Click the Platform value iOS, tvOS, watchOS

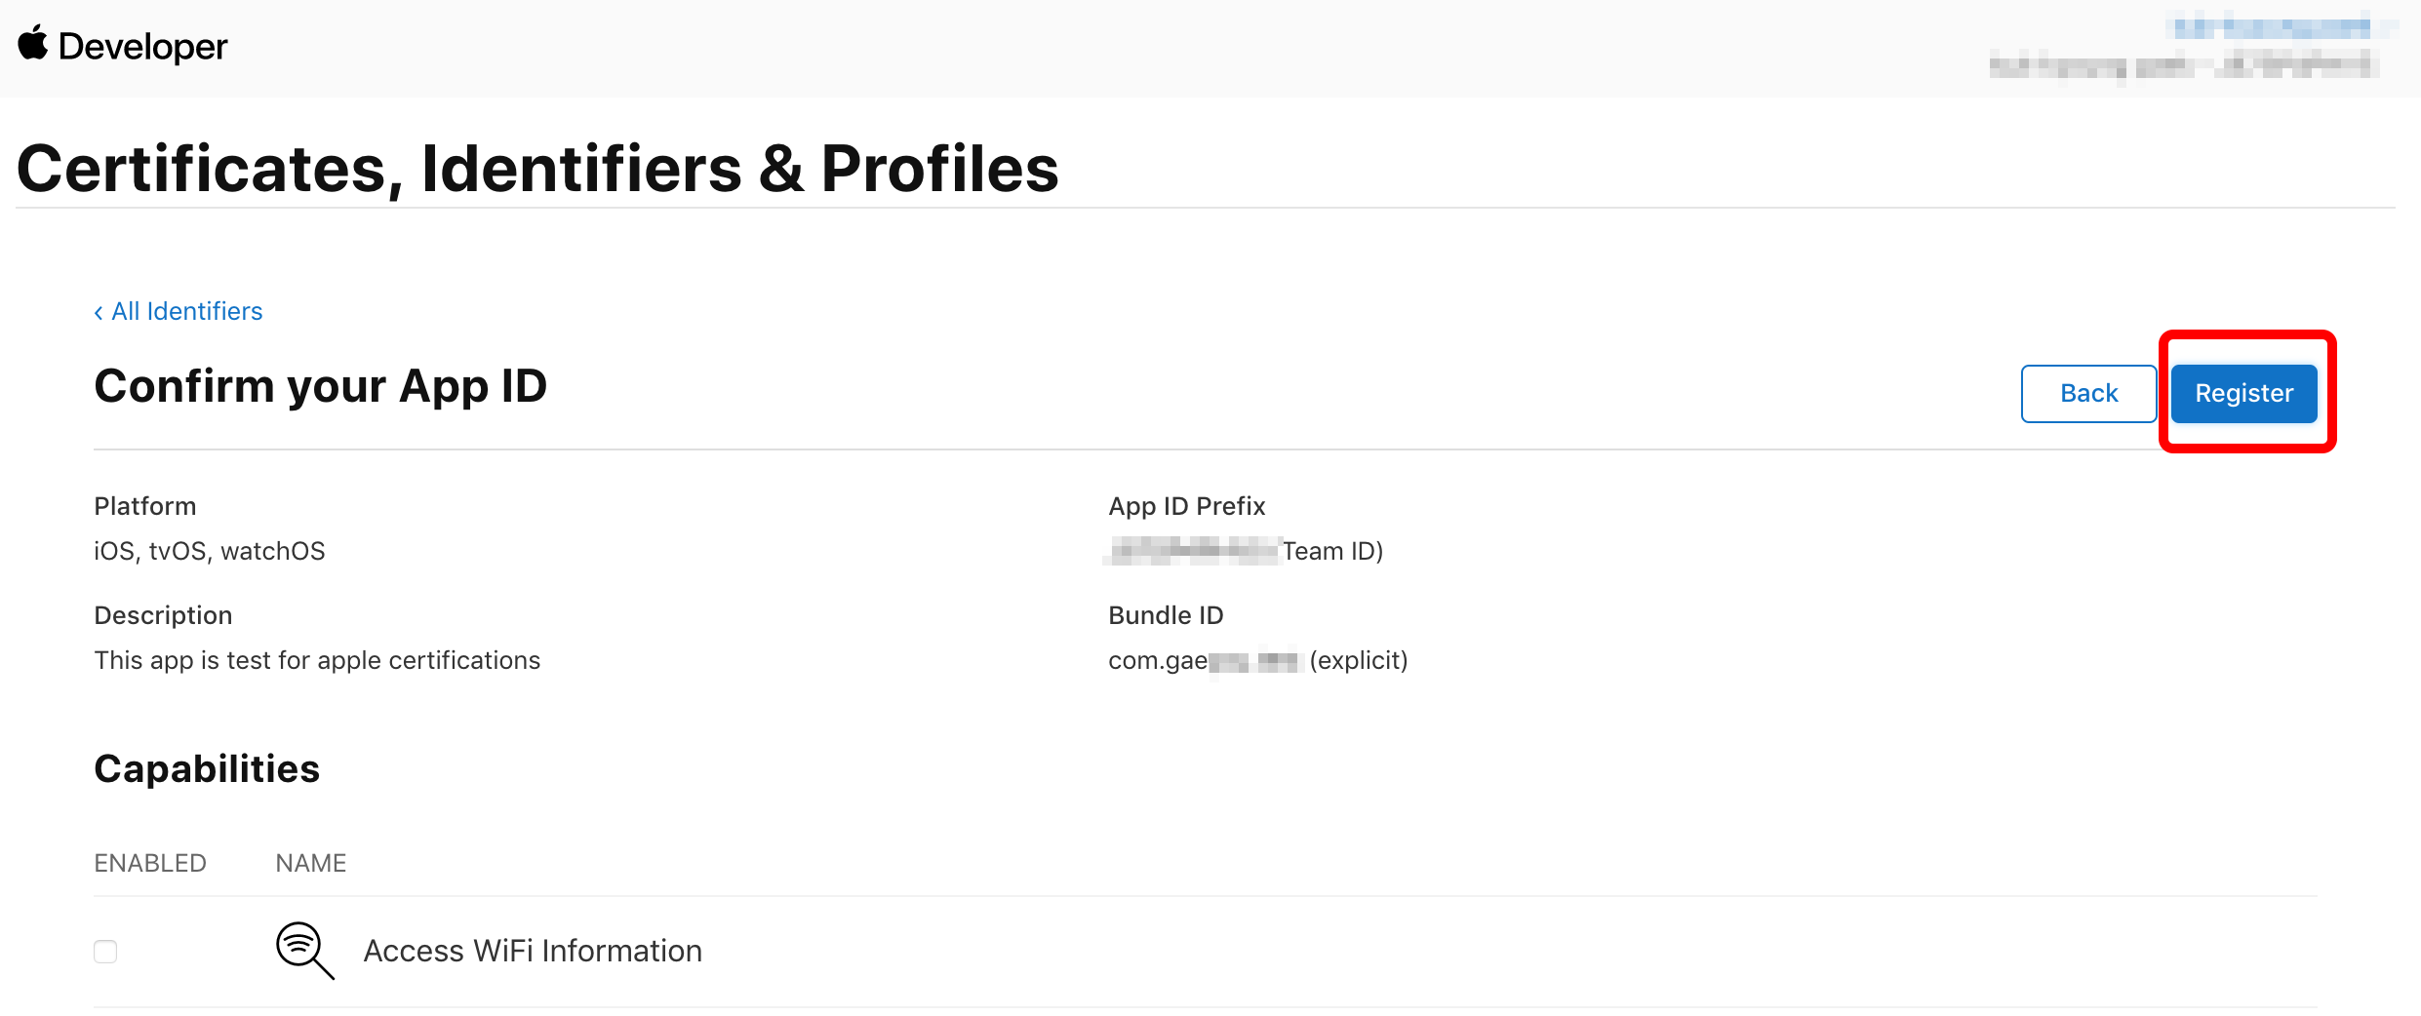tap(210, 551)
